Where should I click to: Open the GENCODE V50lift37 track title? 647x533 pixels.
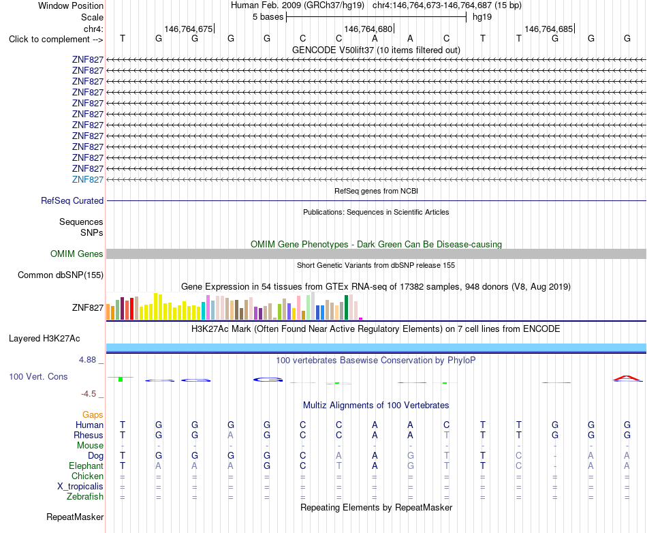point(376,50)
